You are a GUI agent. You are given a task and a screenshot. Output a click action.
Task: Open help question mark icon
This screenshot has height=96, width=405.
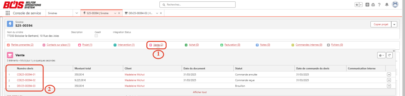[379, 5]
